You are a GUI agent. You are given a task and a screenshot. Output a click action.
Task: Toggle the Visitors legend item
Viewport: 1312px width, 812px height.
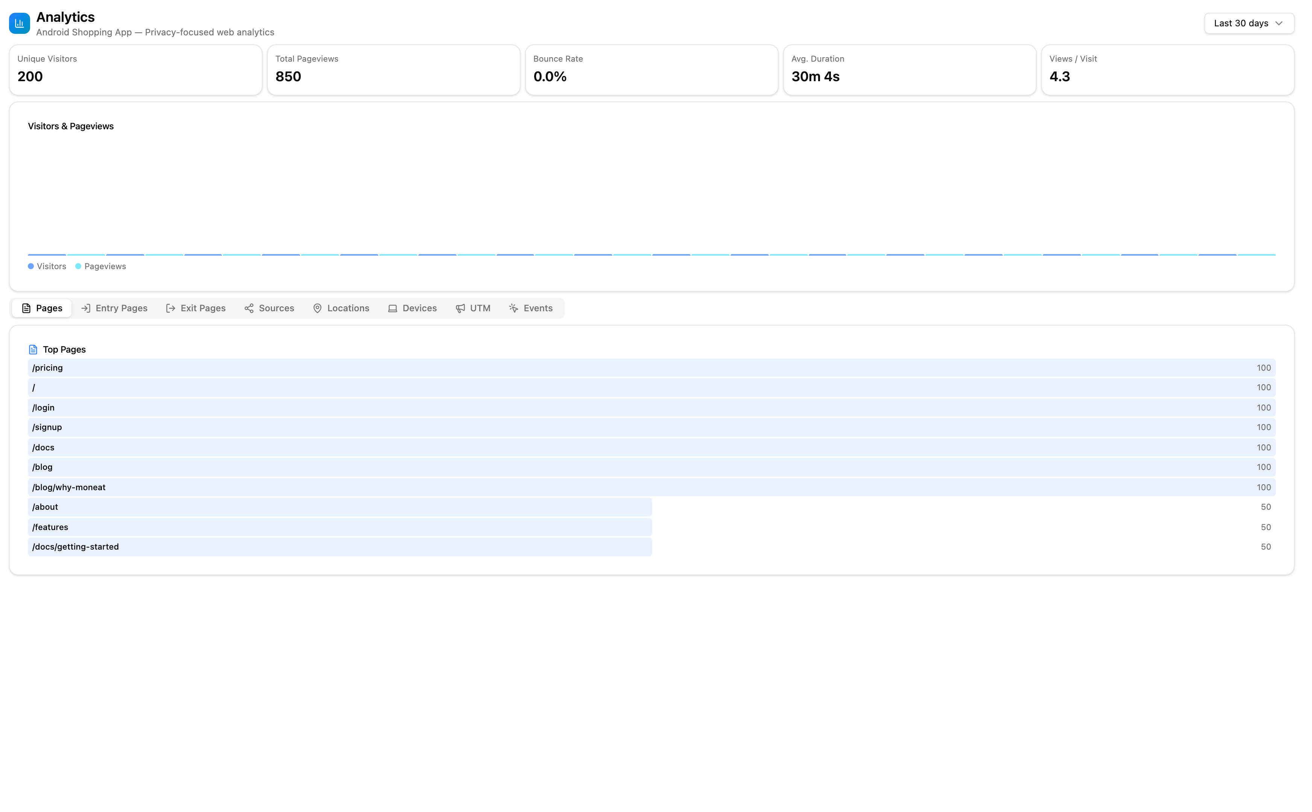[x=47, y=267]
